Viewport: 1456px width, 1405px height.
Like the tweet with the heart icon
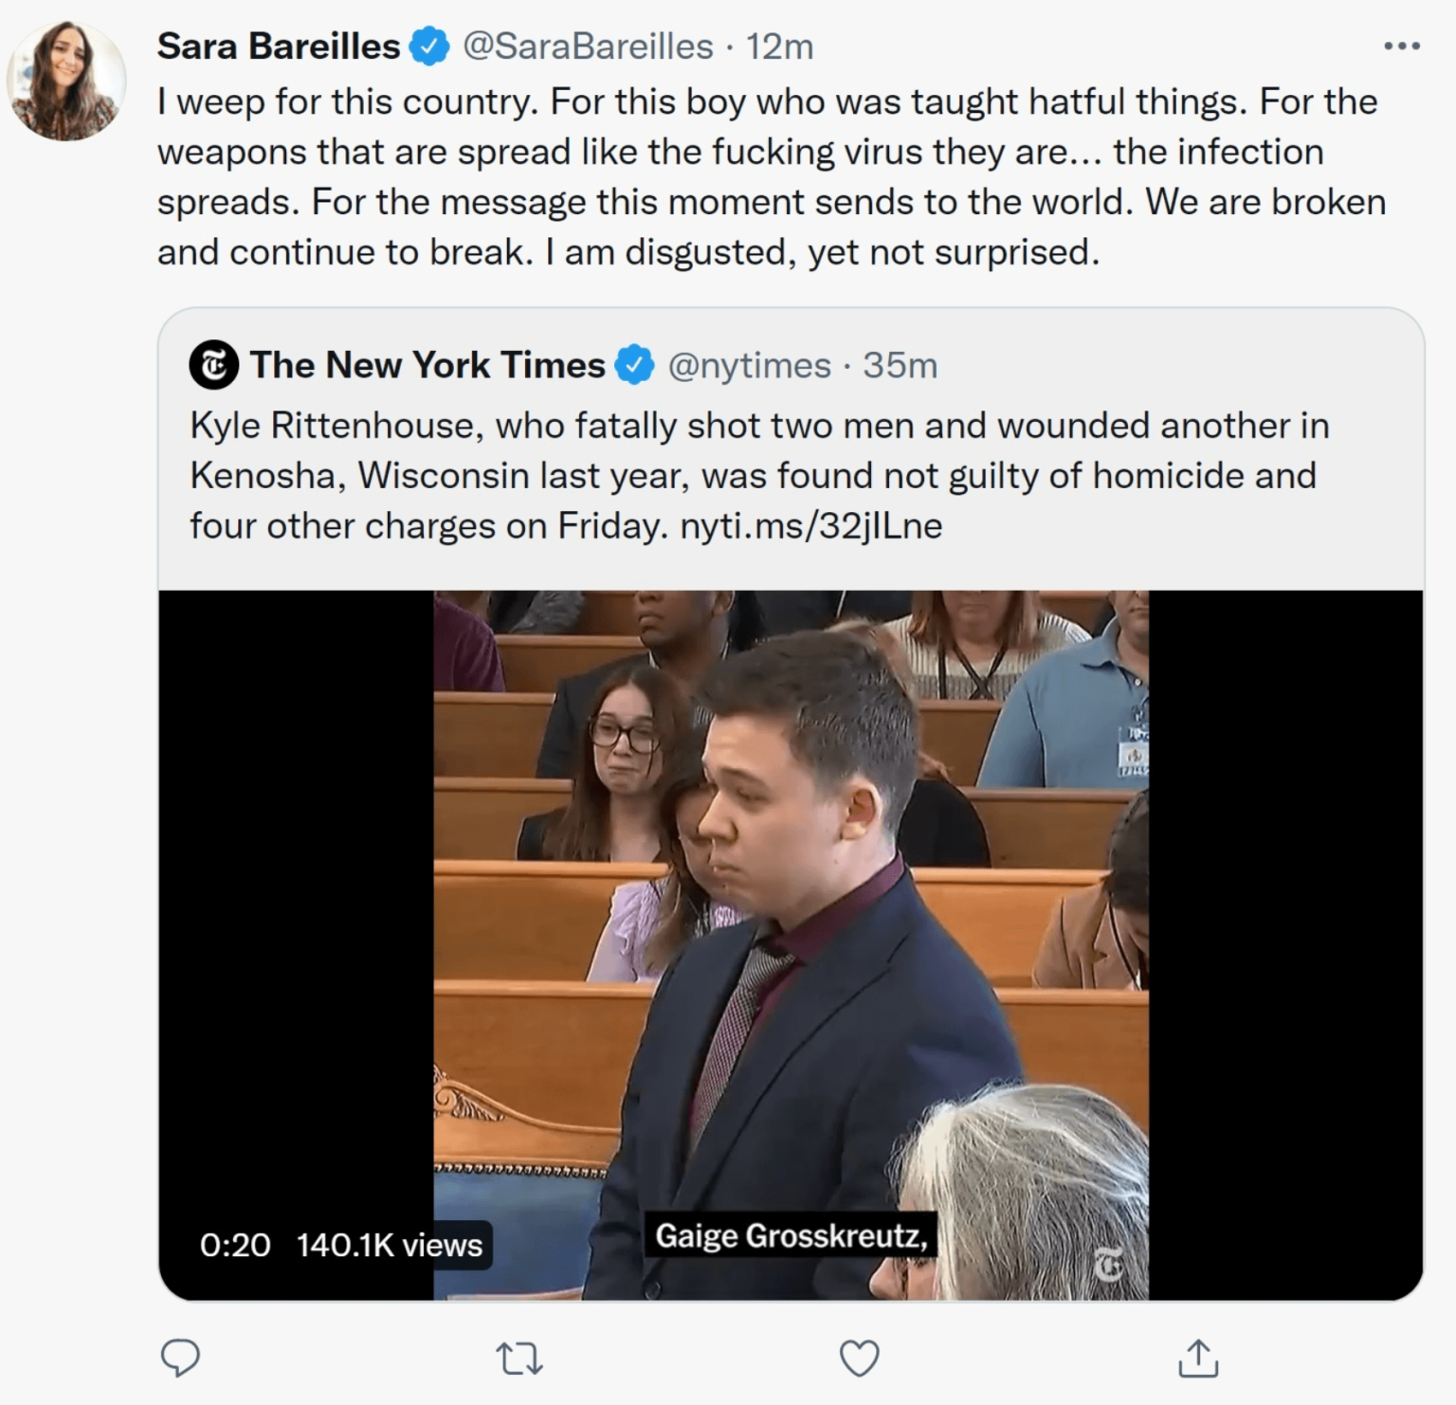click(859, 1357)
